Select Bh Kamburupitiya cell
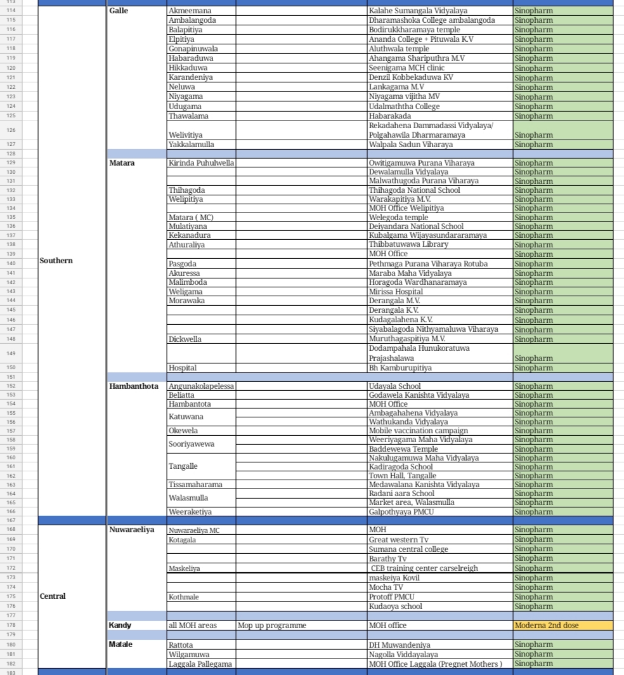Screen dimensions: 624x675 [x=440, y=368]
